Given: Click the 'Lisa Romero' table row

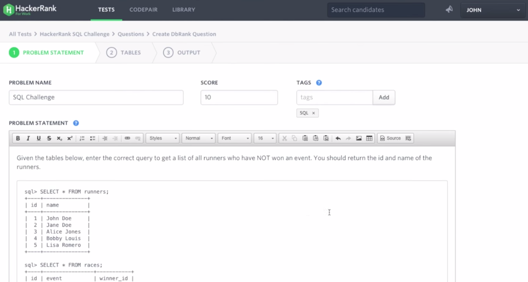Looking at the screenshot, I should click(57, 245).
